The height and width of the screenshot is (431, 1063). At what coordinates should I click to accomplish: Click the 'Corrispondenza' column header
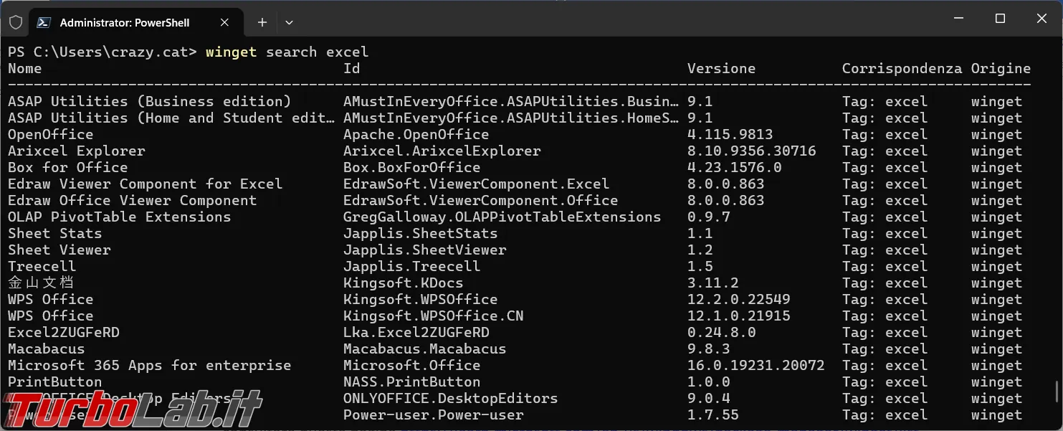tap(902, 69)
